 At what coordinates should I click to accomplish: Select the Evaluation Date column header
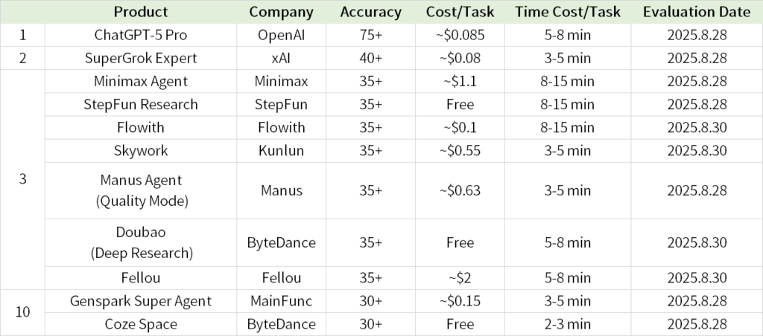click(x=697, y=12)
